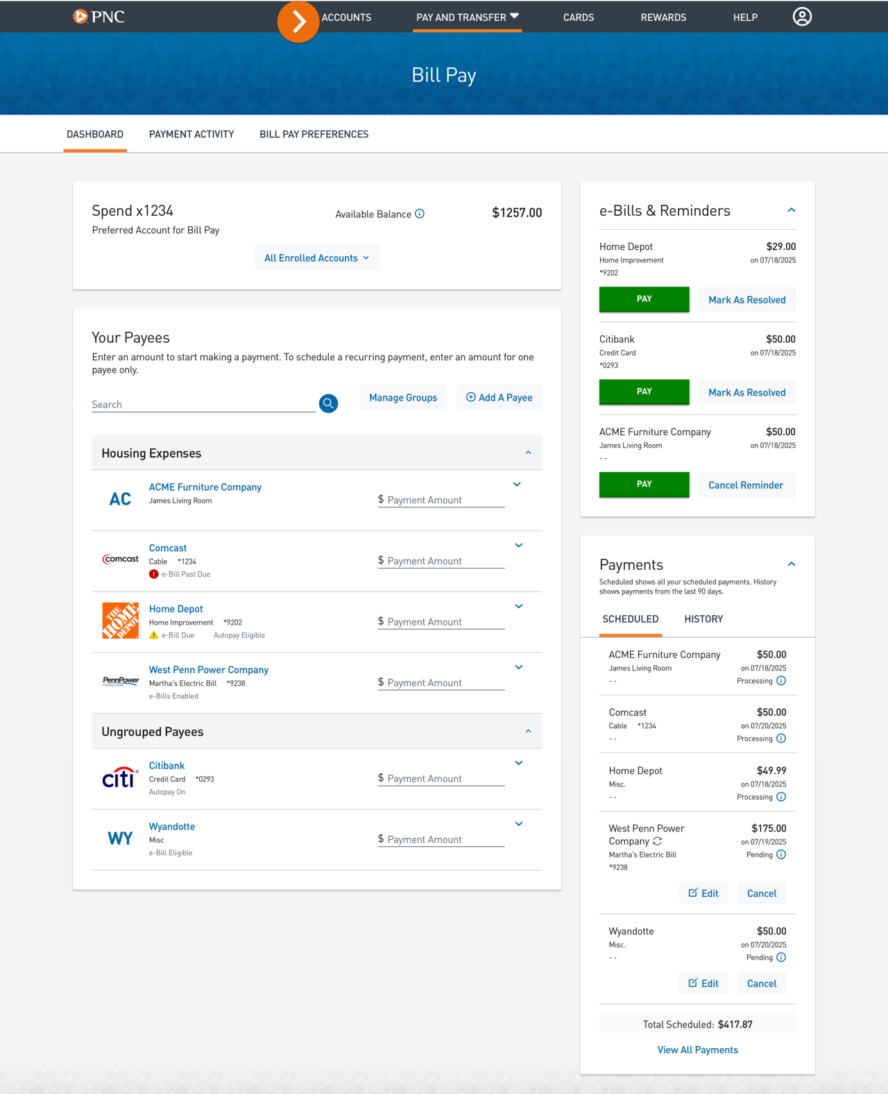888x1094 pixels.
Task: Click the PNC logo
Action: click(x=99, y=17)
